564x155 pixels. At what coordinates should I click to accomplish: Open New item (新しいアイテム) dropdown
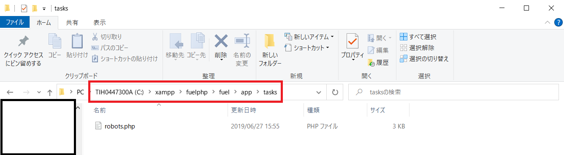coord(309,37)
